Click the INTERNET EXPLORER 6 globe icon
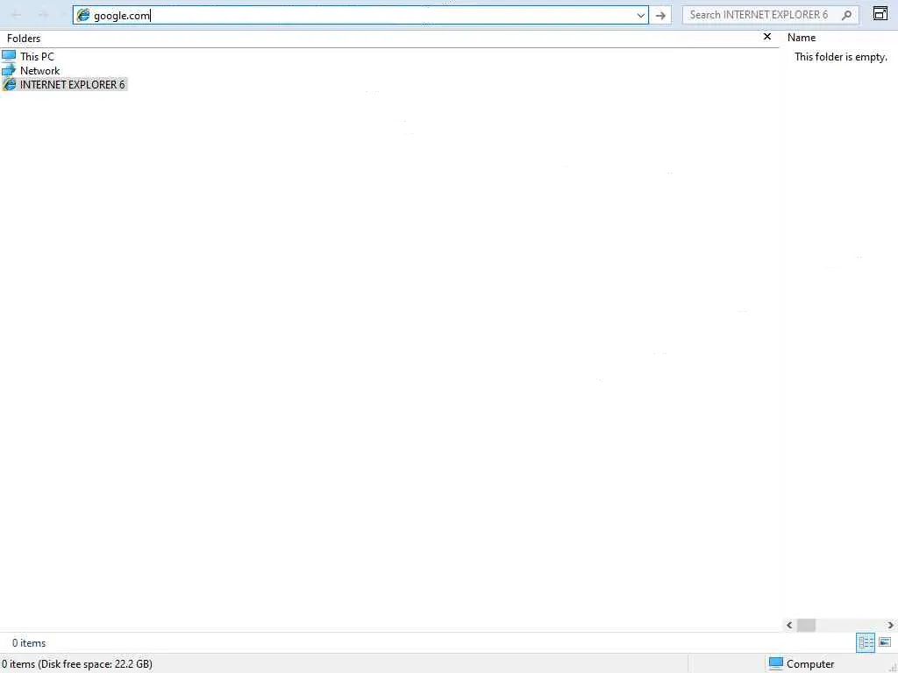 (x=9, y=85)
